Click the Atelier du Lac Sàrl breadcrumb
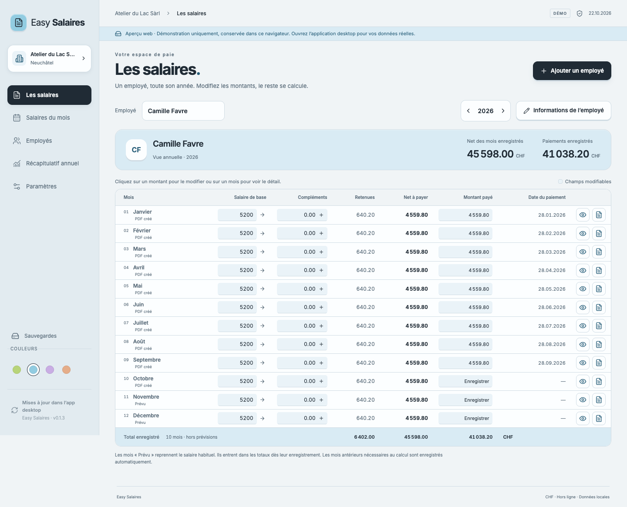Image resolution: width=627 pixels, height=507 pixels. (x=137, y=13)
